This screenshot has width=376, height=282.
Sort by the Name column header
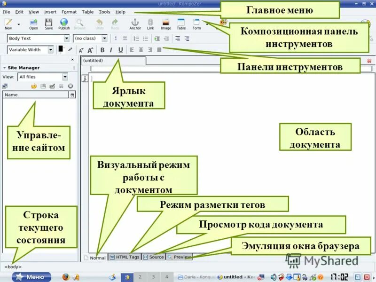pyautogui.click(x=36, y=95)
